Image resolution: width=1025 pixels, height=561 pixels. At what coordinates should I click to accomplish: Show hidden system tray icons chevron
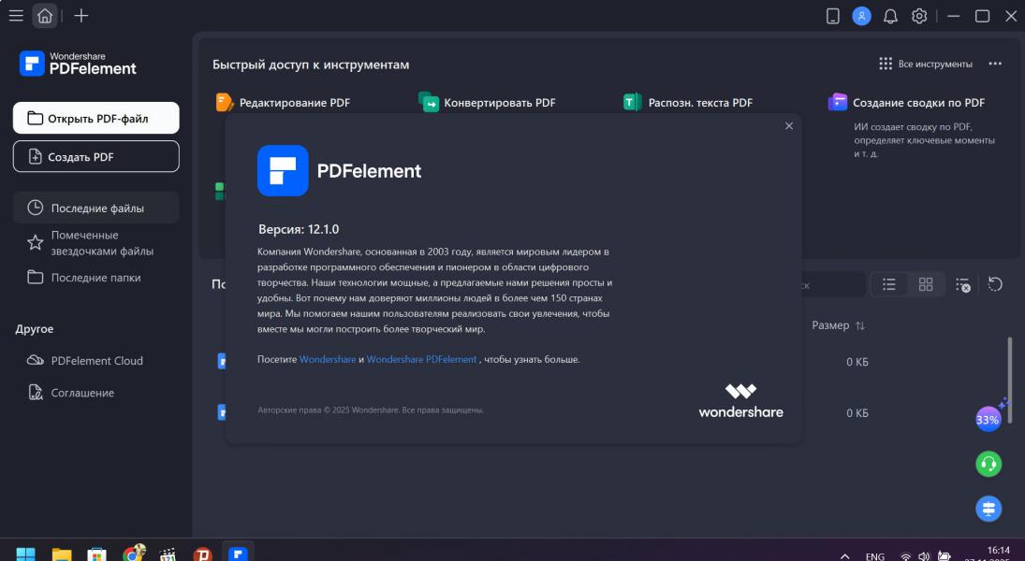click(x=844, y=556)
